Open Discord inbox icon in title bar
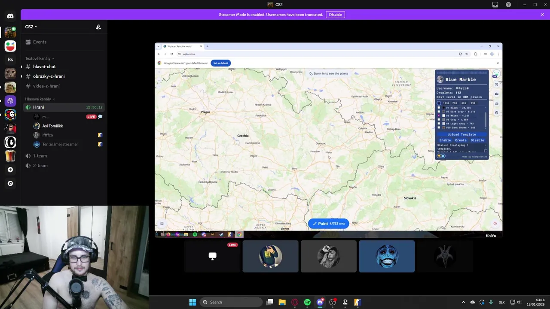Viewport: 550px width, 309px height. (495, 5)
